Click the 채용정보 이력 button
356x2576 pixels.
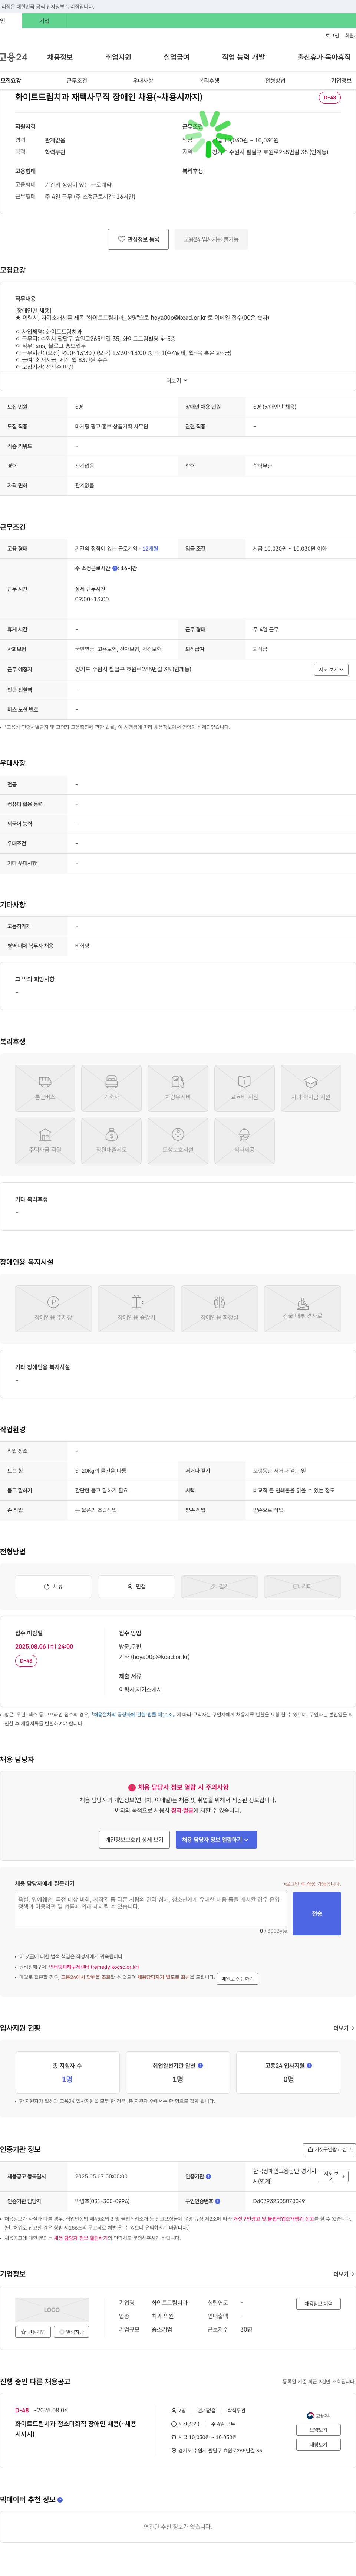click(319, 2304)
